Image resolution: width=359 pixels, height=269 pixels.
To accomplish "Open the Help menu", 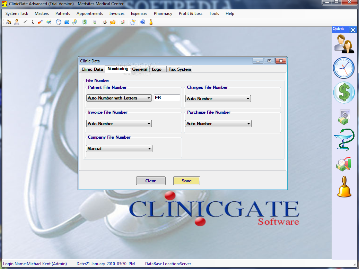I will [x=230, y=14].
